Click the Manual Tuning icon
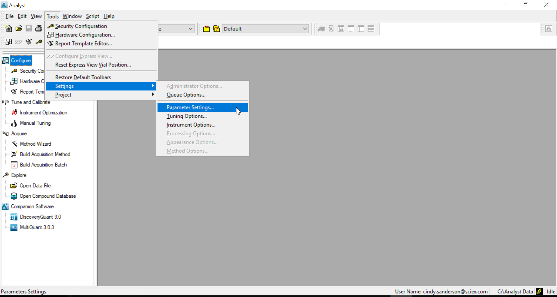The image size is (557, 297). pyautogui.click(x=14, y=123)
